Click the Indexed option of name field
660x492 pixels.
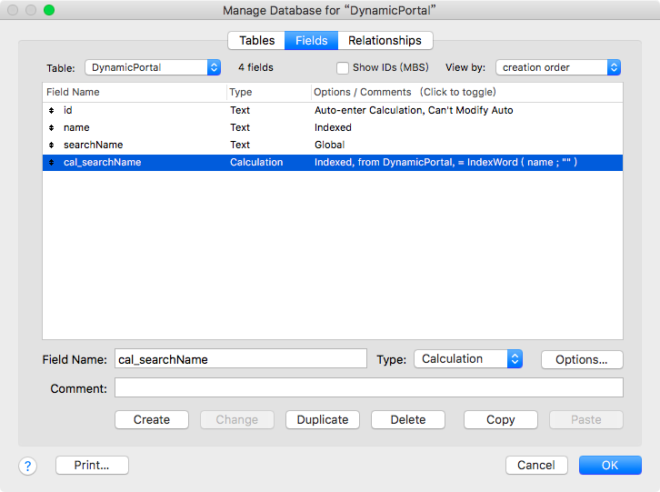333,127
